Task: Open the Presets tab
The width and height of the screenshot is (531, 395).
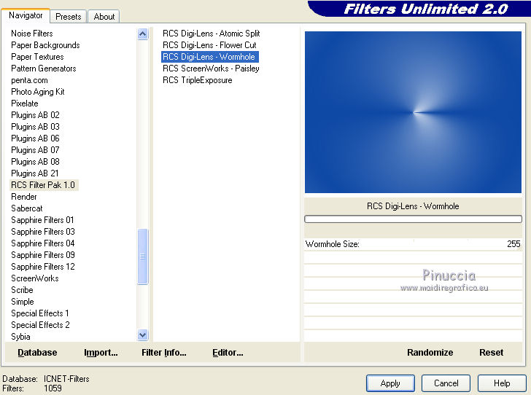Action: [69, 17]
